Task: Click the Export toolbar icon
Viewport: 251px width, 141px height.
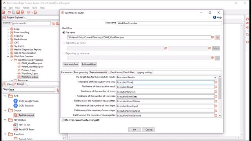Action: (x=36, y=12)
